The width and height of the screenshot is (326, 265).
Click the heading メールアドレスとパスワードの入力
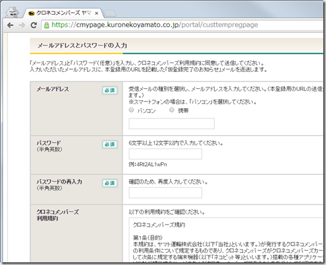(82, 46)
